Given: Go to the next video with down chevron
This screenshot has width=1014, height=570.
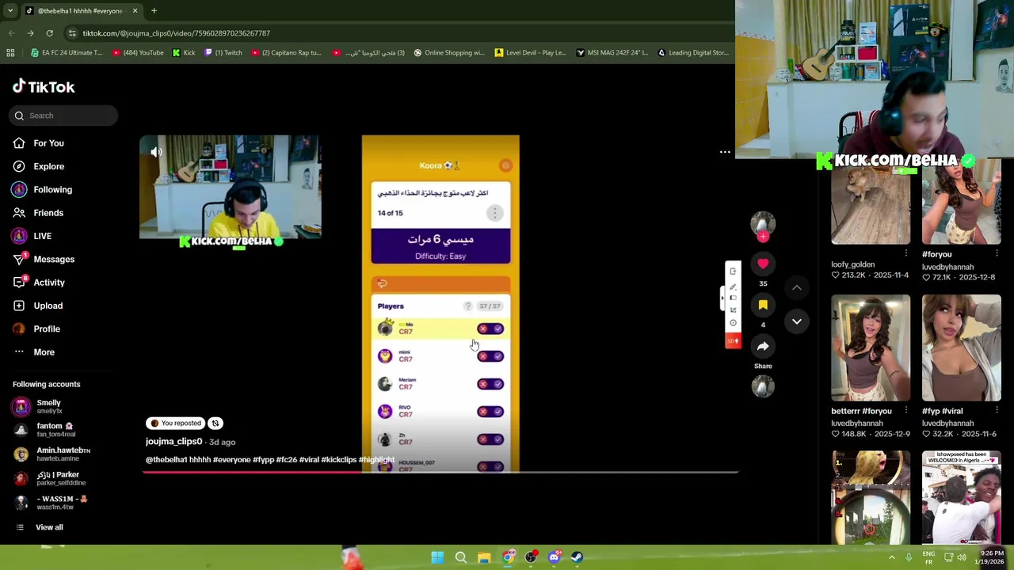Looking at the screenshot, I should [x=797, y=321].
